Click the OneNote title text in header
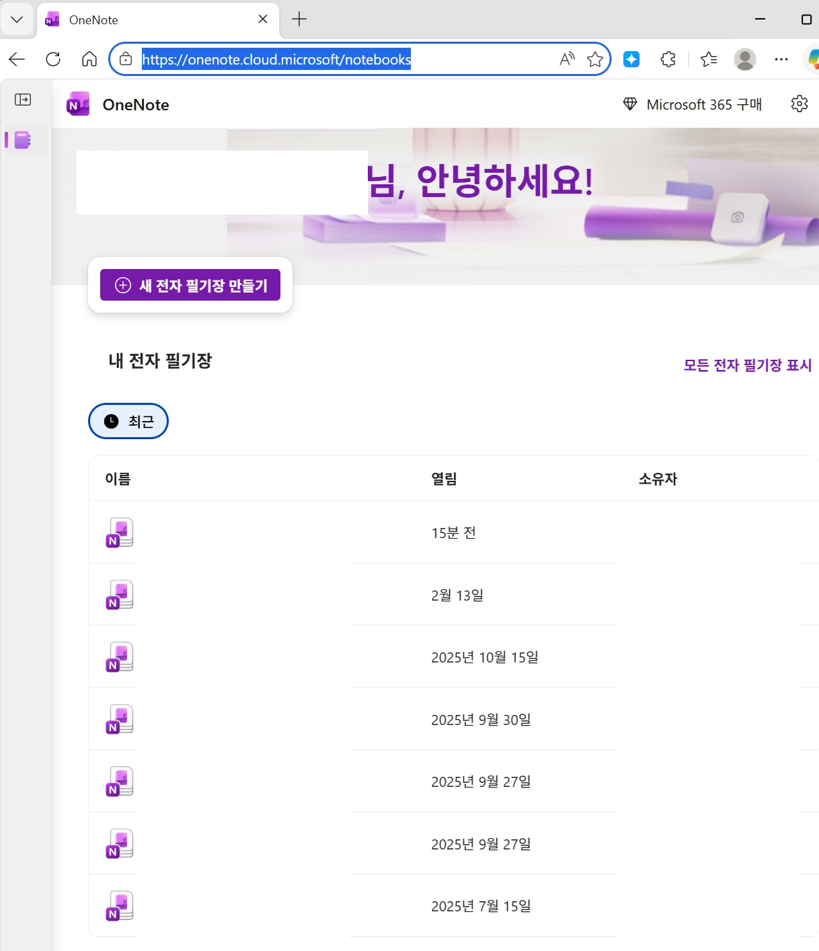Viewport: 819px width, 951px height. click(136, 105)
